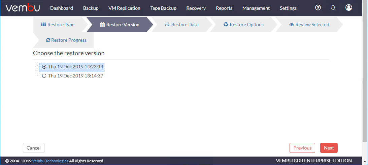Click the disk icon beside Restore Data
This screenshot has width=368, height=165.
[x=167, y=25]
